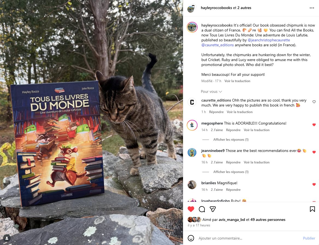The image size is (319, 245).
Task: Open the @jeanchristophecaurette mention link
Action: 268,40
